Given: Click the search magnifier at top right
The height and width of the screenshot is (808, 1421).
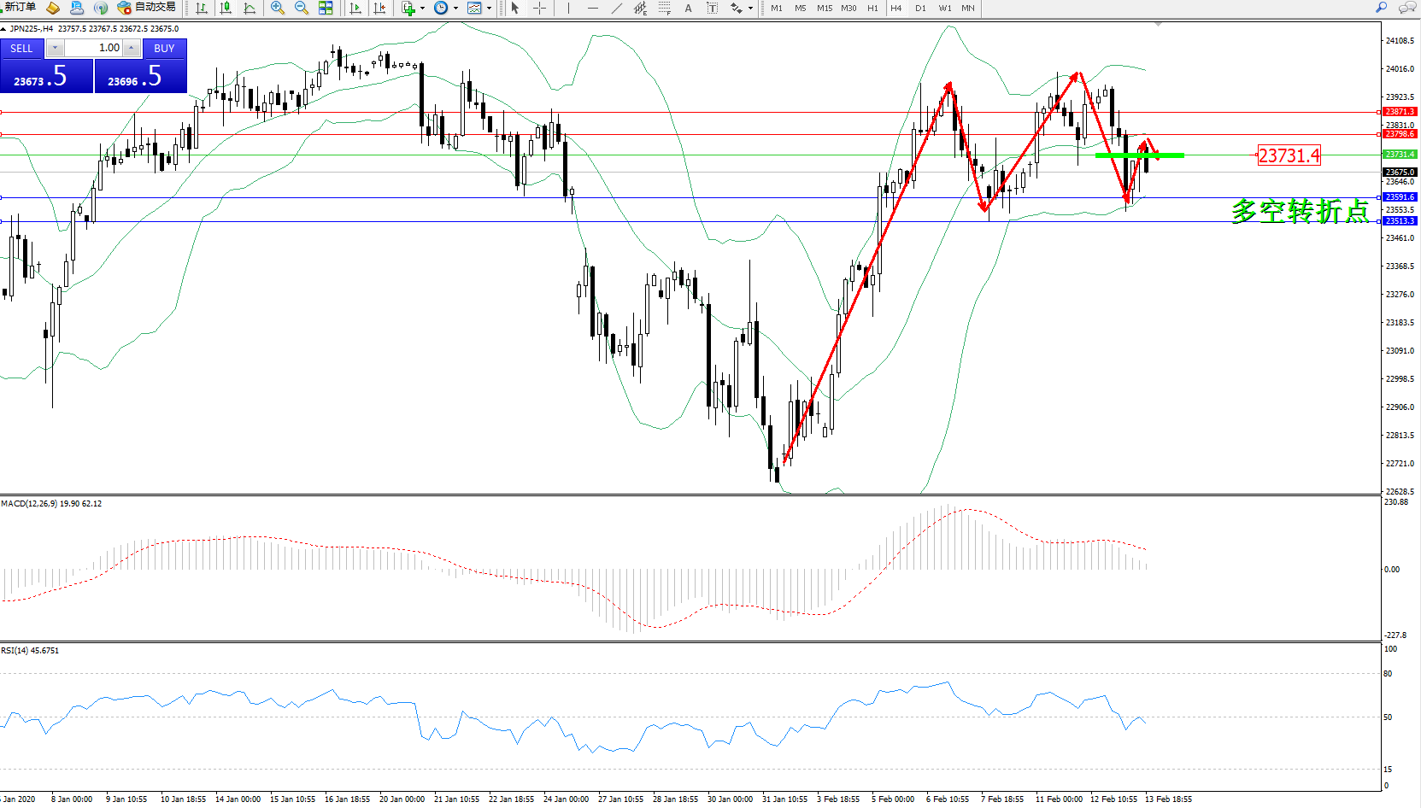Looking at the screenshot, I should pos(1381,8).
